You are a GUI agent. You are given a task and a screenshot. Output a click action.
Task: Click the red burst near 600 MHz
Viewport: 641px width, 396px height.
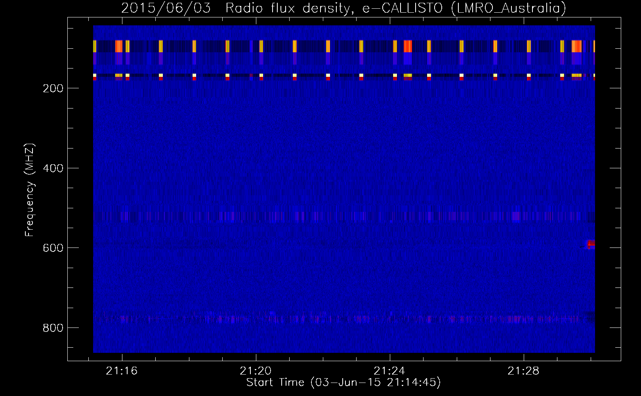pyautogui.click(x=591, y=244)
